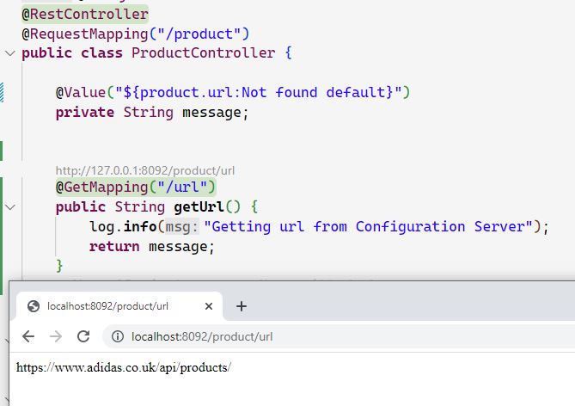Click the @Value annotation
Screen dimensions: 575x406
coord(77,92)
